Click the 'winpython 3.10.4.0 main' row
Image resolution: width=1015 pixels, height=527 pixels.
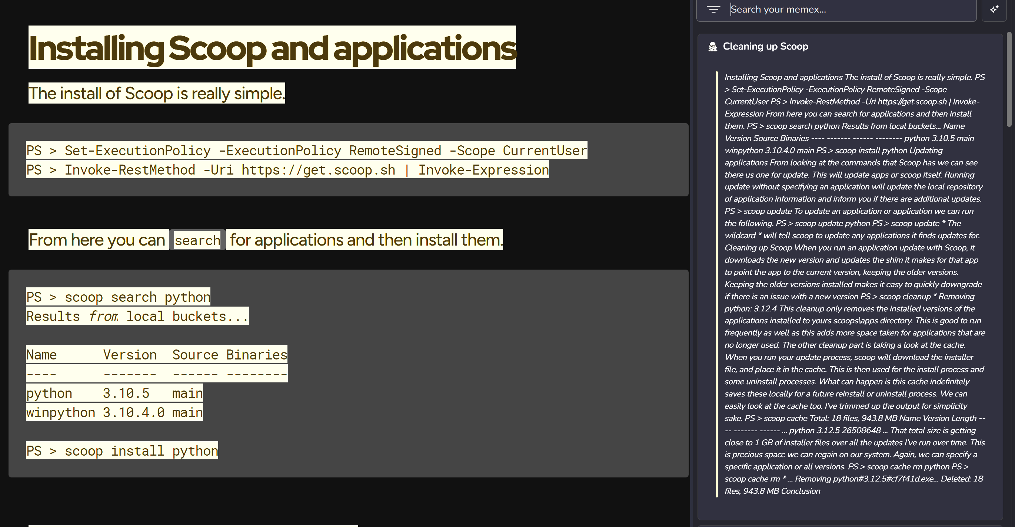pyautogui.click(x=114, y=412)
